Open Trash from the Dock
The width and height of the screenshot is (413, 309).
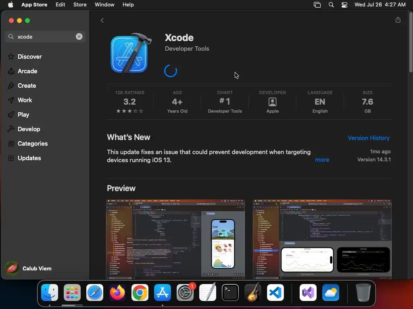point(363,293)
